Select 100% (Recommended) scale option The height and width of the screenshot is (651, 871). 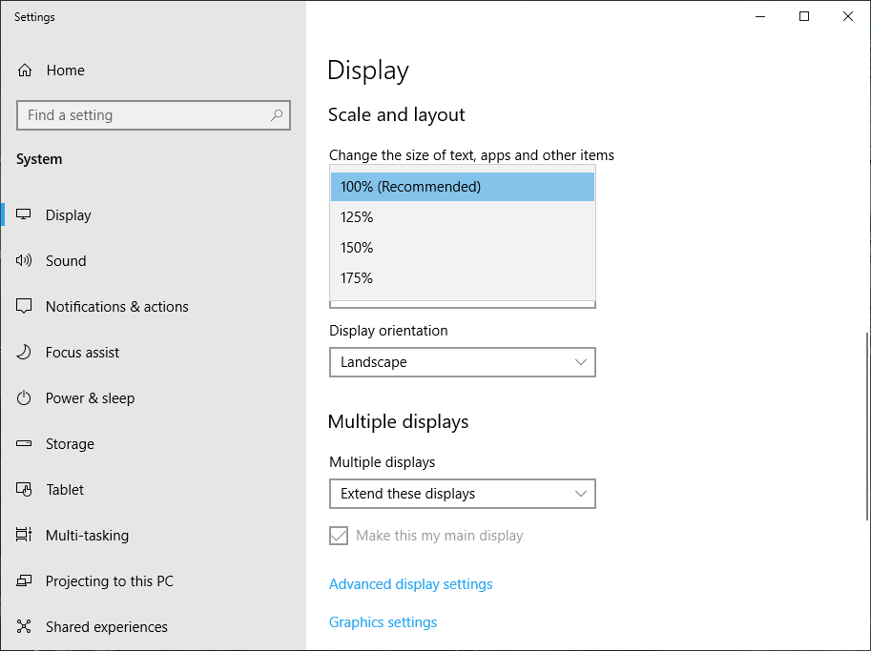[462, 187]
